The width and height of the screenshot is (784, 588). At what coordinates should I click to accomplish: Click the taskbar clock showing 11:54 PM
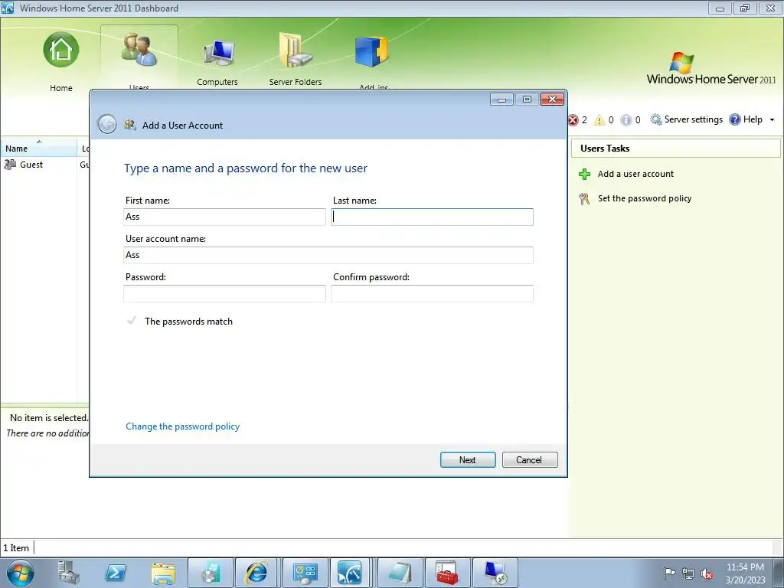coord(745,573)
